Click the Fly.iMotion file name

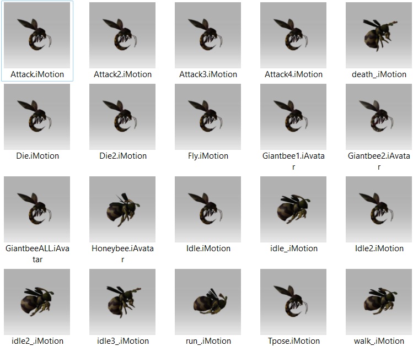coord(208,156)
